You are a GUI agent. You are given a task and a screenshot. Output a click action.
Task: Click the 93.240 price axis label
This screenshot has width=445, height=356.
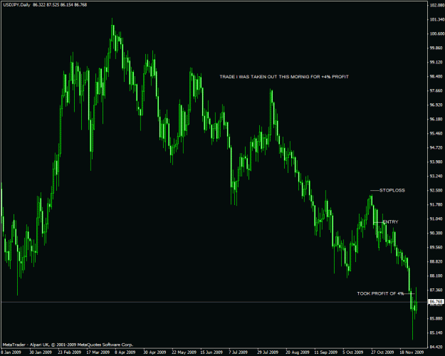click(436, 176)
